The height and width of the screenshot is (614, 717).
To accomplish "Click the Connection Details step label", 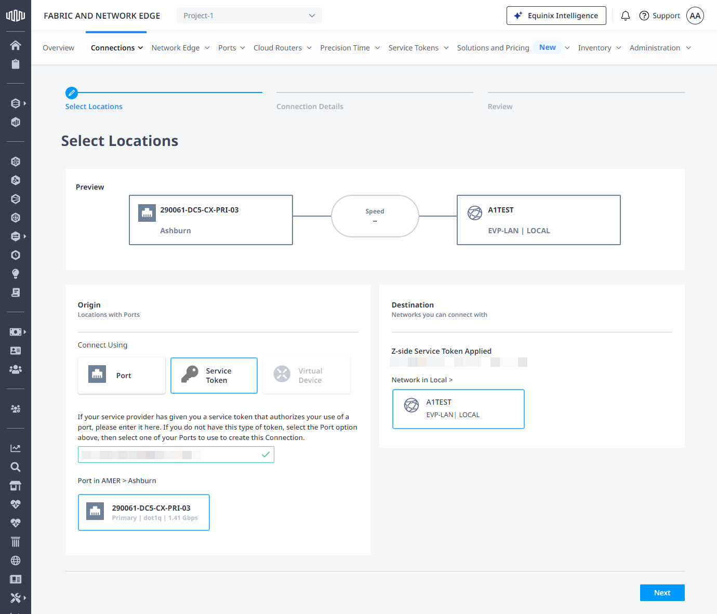I will [x=310, y=106].
